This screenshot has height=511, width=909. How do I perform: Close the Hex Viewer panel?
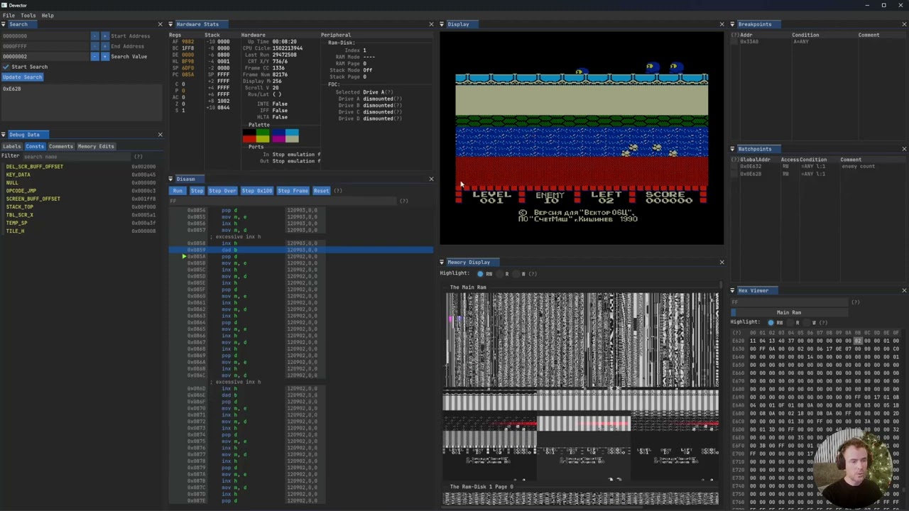click(904, 290)
